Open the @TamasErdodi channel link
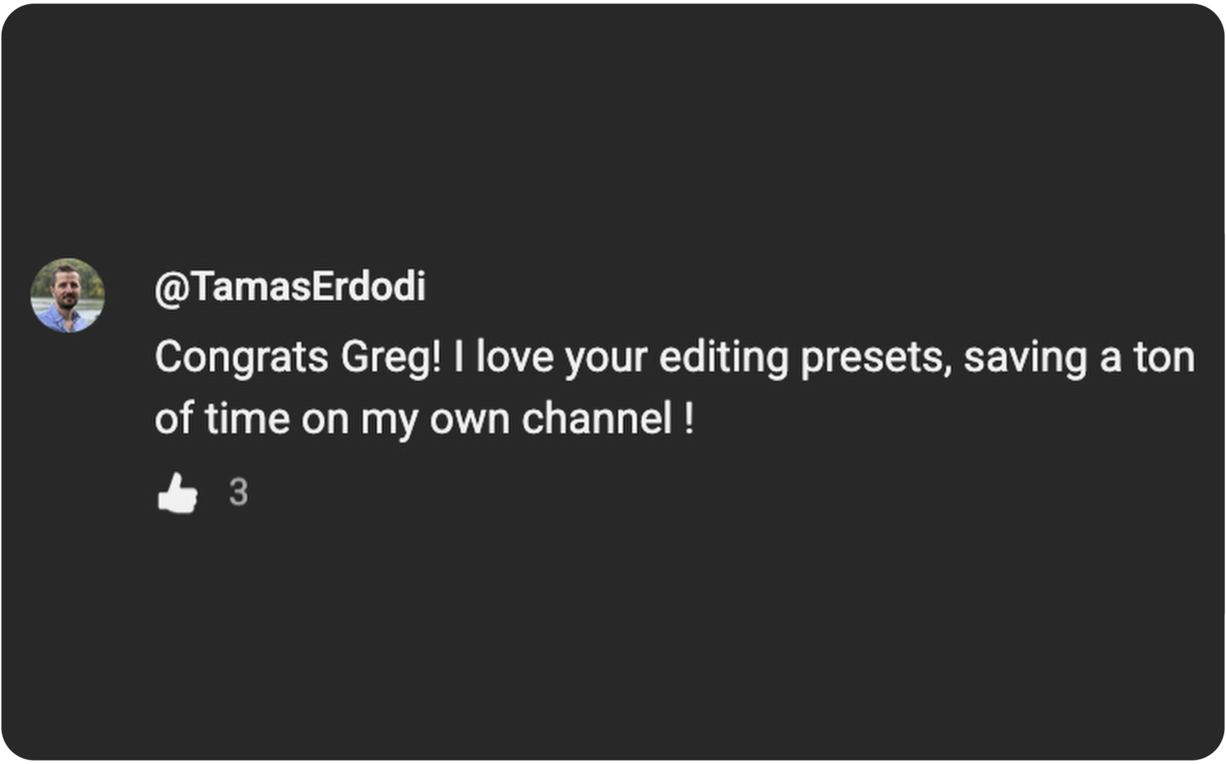The height and width of the screenshot is (764, 1226). coord(290,287)
